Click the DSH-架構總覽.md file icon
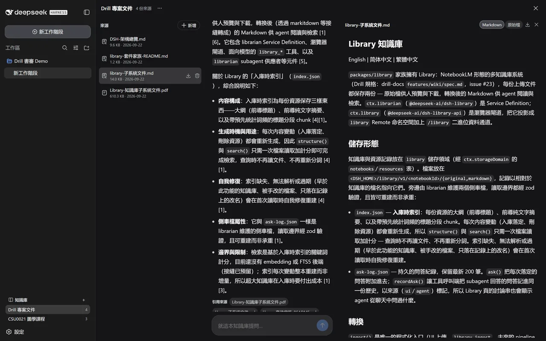Viewport: 546px width, 341px height. click(104, 42)
